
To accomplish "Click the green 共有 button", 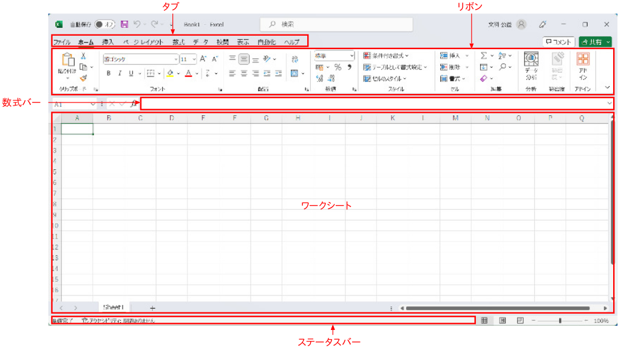I will 595,42.
